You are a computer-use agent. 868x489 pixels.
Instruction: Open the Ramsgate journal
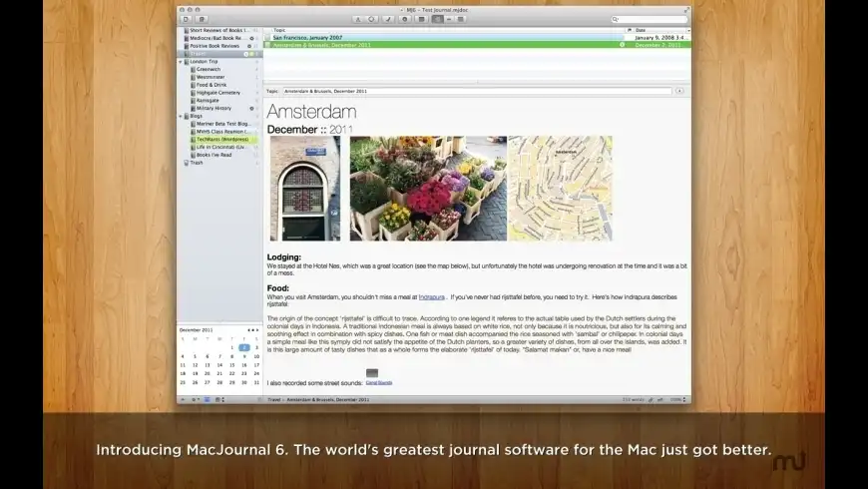(208, 100)
